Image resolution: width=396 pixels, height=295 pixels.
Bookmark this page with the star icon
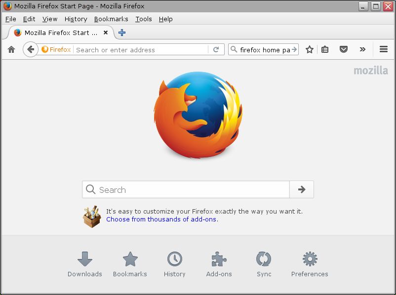310,49
